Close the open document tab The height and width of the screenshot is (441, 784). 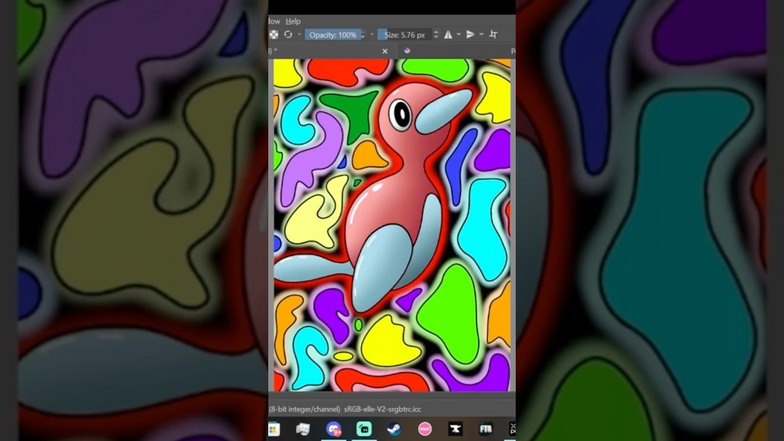click(385, 51)
